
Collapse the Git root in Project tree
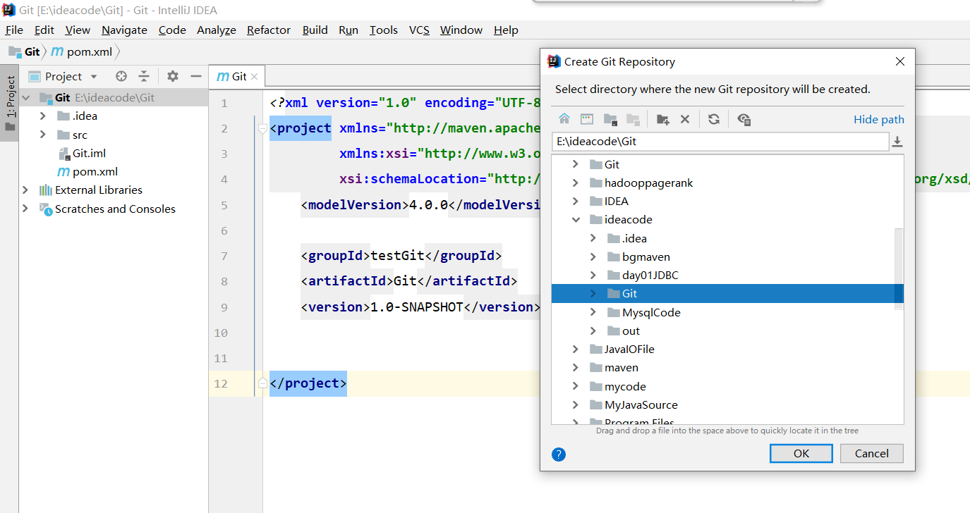[26, 98]
